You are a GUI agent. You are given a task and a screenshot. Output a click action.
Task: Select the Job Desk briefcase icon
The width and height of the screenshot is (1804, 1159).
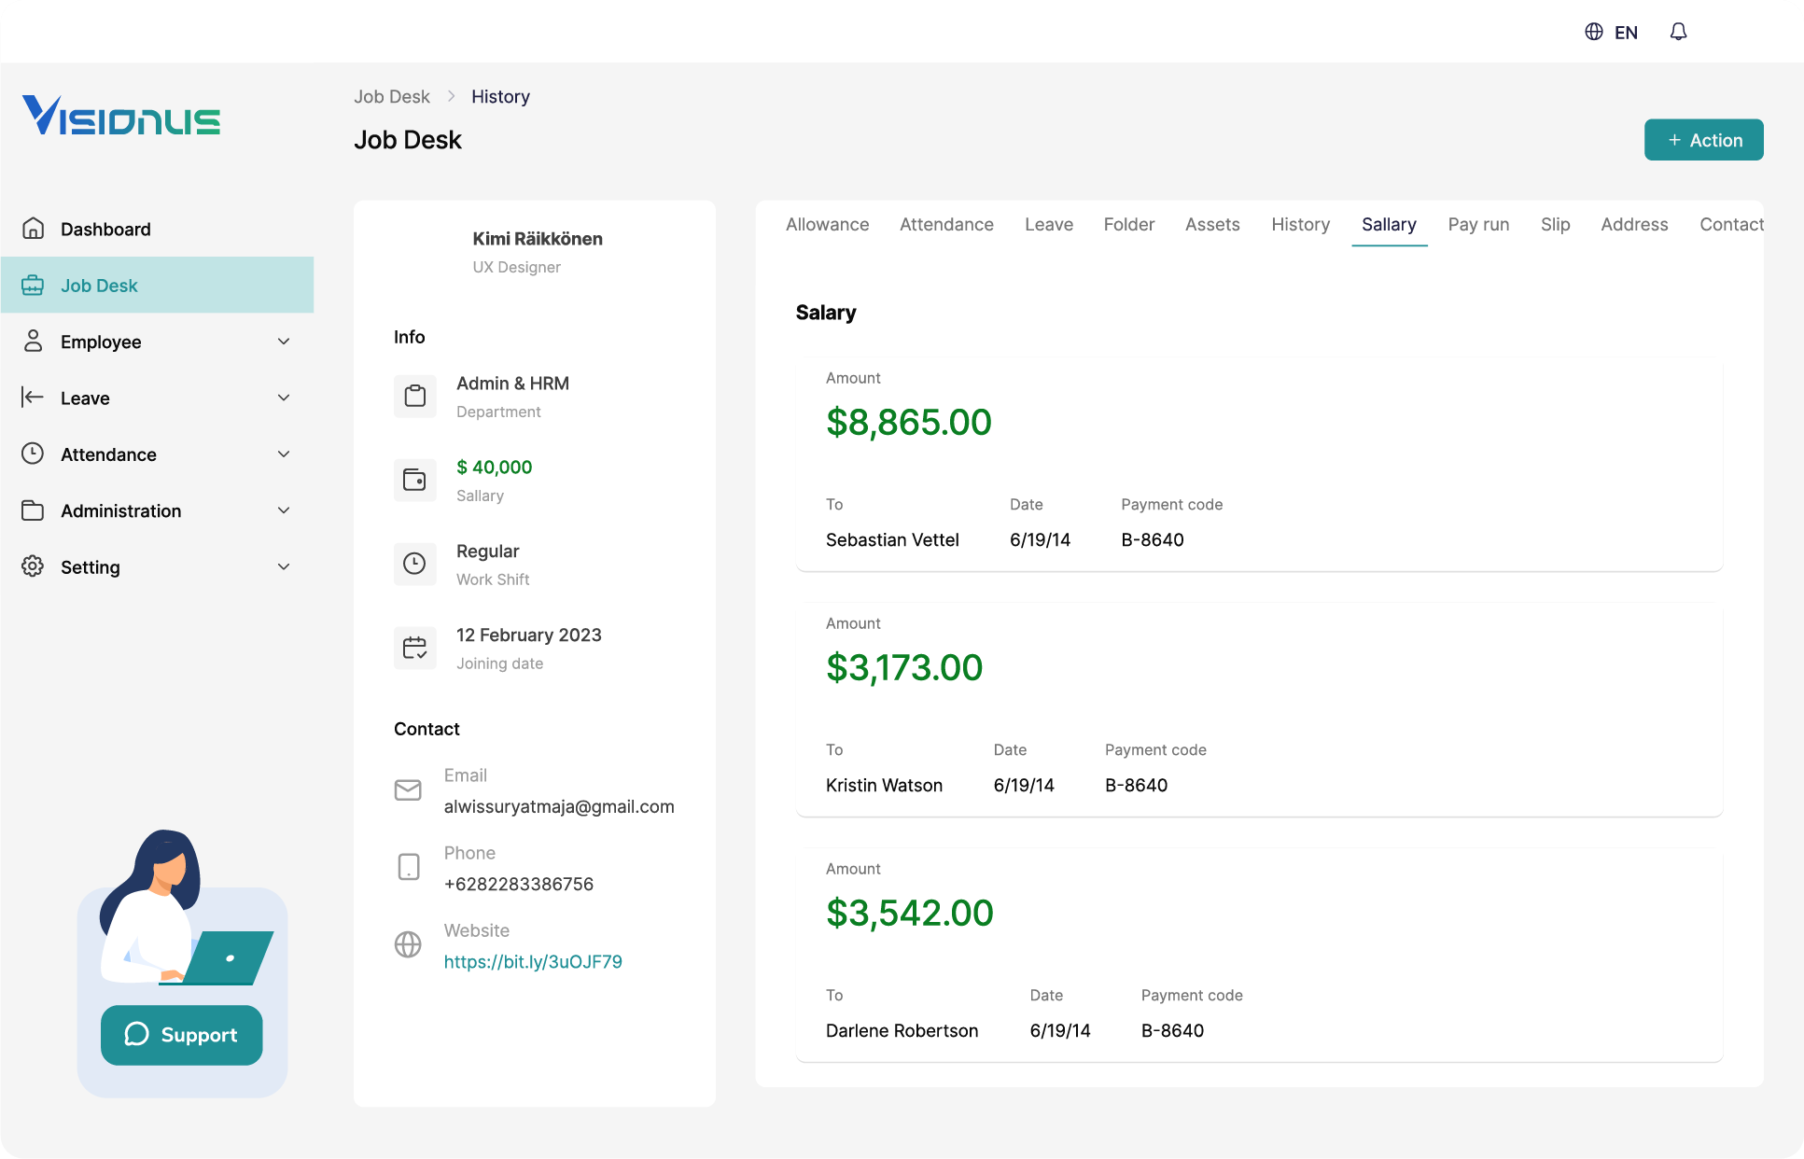point(34,285)
